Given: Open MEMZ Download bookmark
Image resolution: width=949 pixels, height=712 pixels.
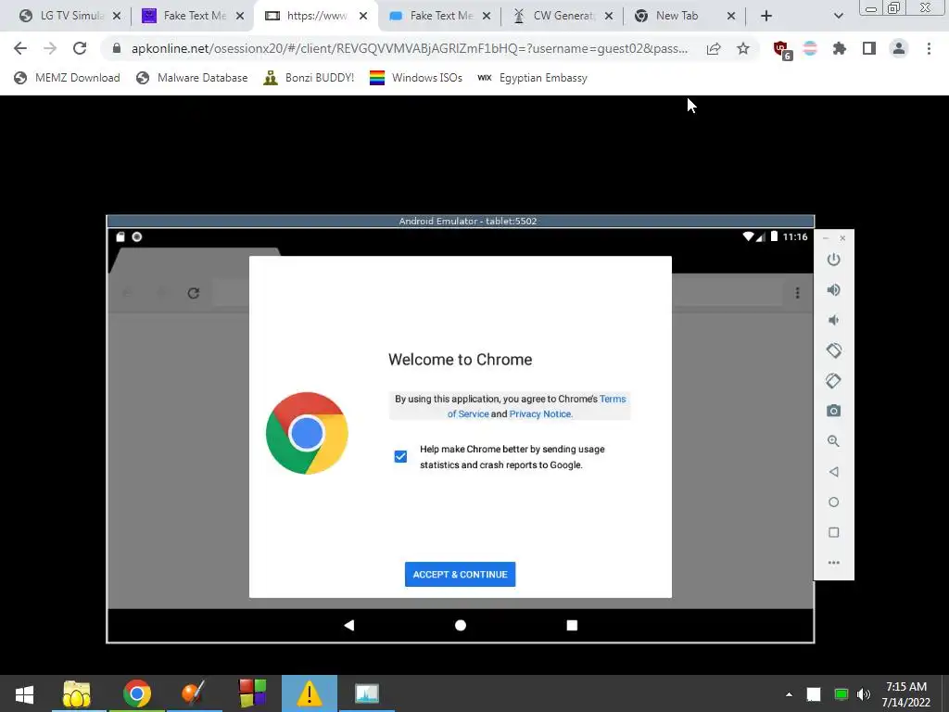Looking at the screenshot, I should tap(67, 78).
